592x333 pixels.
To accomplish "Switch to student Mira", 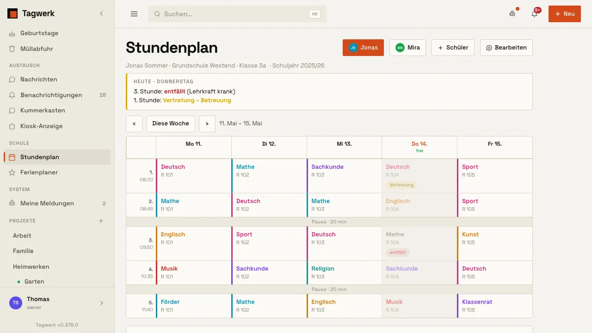I will click(x=407, y=48).
